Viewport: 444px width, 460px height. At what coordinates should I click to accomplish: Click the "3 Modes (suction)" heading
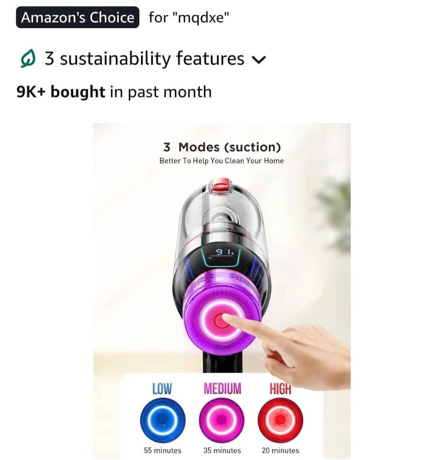(x=222, y=147)
